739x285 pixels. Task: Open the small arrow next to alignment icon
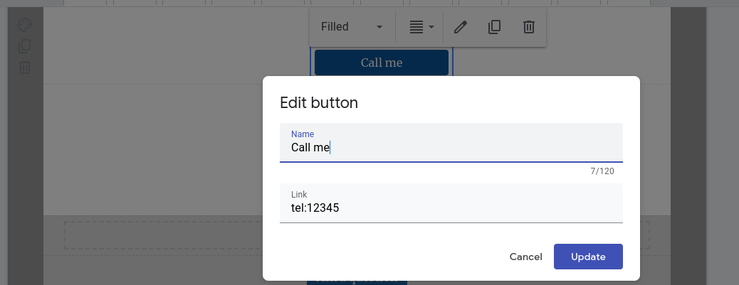431,27
